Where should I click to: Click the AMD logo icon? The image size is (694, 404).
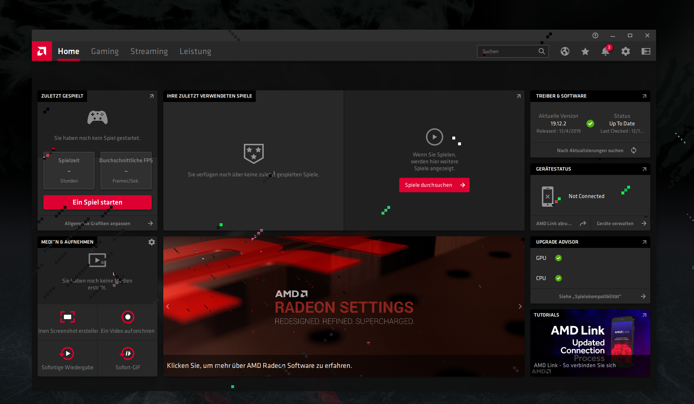click(x=42, y=51)
